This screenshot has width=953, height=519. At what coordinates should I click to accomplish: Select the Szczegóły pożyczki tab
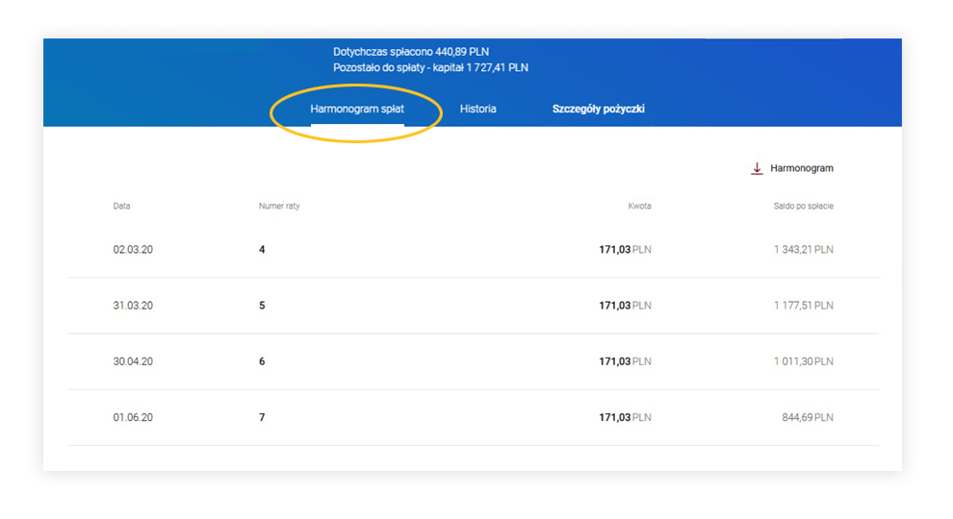pyautogui.click(x=598, y=110)
